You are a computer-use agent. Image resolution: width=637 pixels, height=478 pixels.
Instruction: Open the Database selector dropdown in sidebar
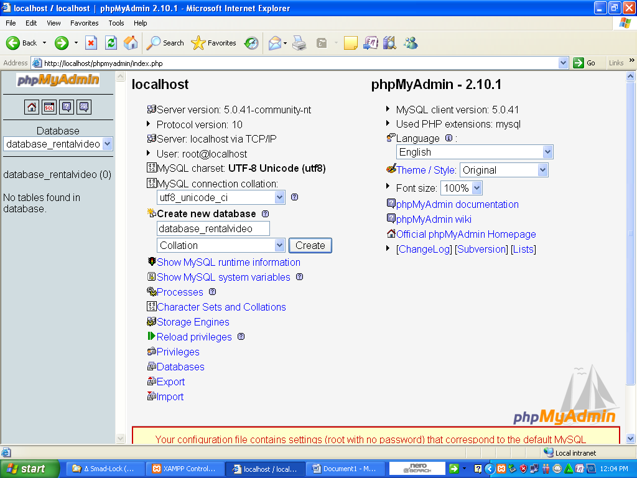(x=107, y=144)
